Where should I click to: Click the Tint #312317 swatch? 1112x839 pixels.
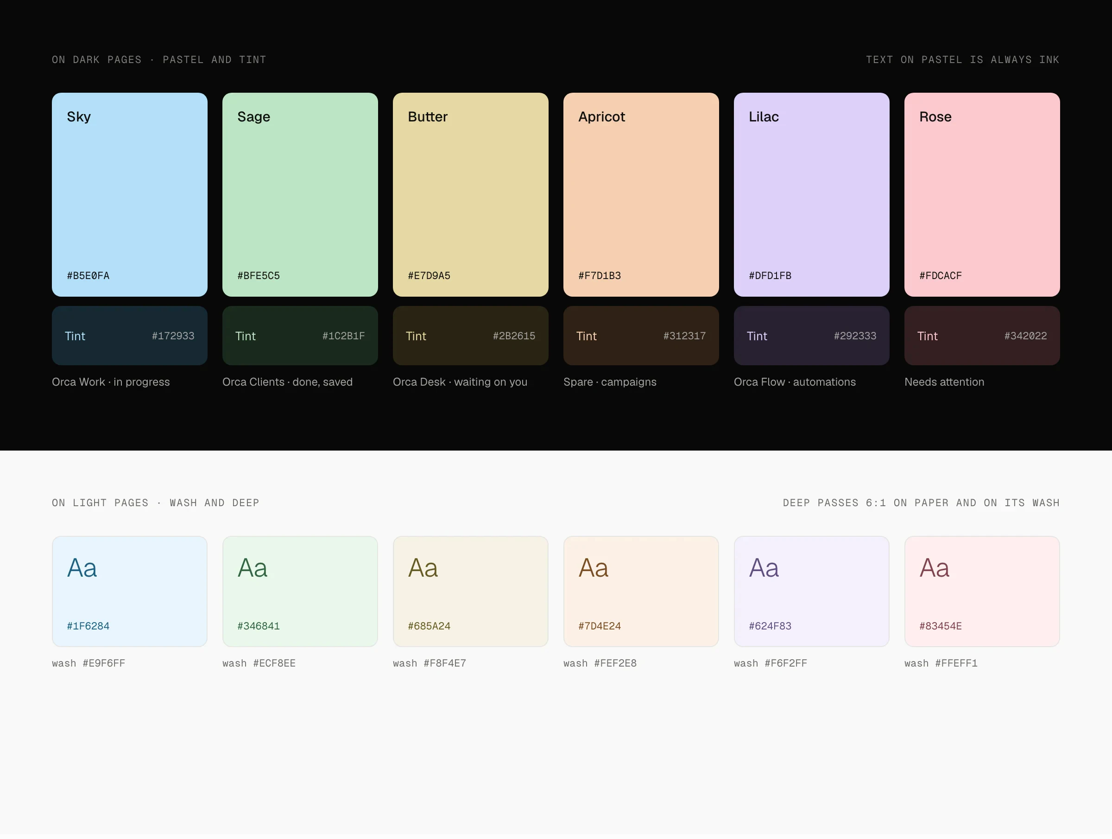tap(641, 336)
